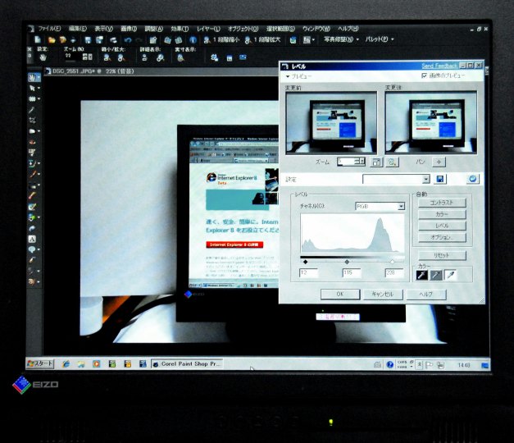Screen dimensions: 514x443
Task: Pick the black point eyedropper
Action: click(x=423, y=276)
